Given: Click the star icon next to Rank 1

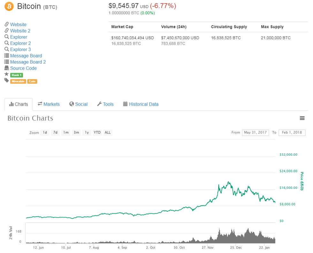Looking at the screenshot, I should click(x=7, y=74).
